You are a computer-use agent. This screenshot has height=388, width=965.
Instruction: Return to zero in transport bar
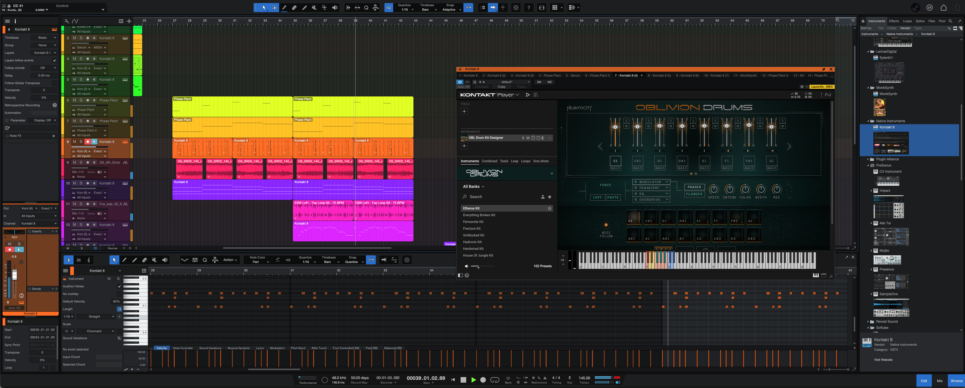coord(453,380)
